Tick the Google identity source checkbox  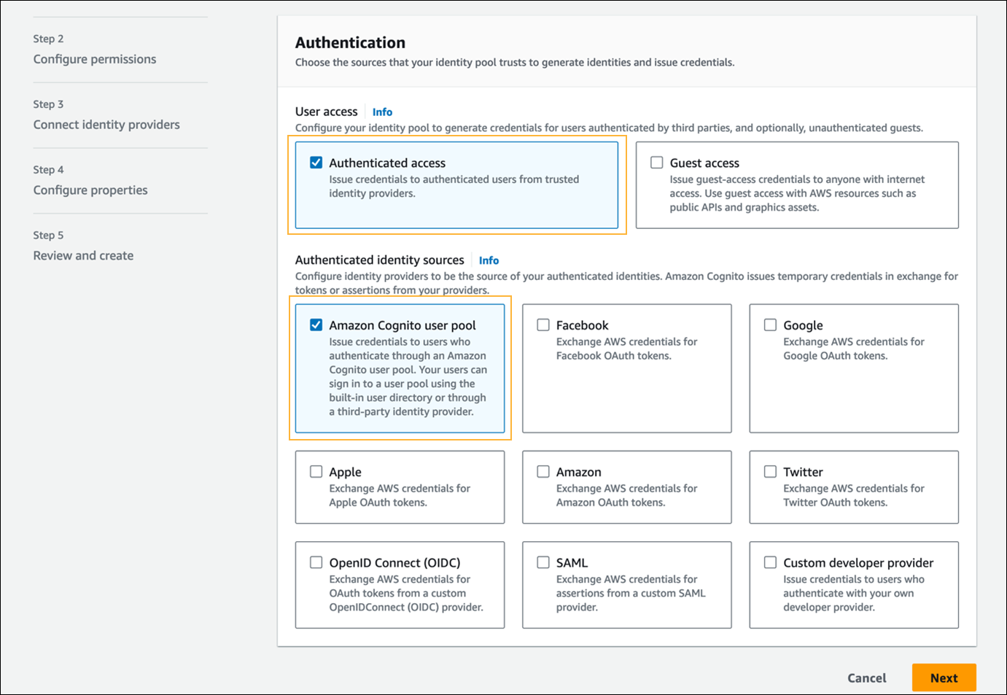coord(770,325)
